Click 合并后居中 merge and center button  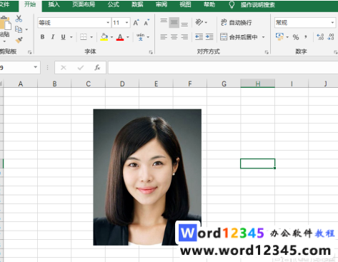point(239,37)
